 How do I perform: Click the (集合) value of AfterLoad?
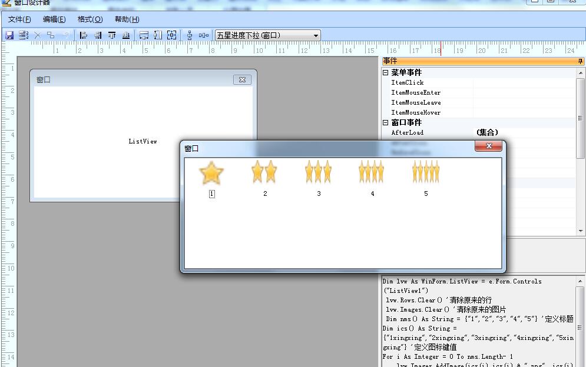(487, 132)
